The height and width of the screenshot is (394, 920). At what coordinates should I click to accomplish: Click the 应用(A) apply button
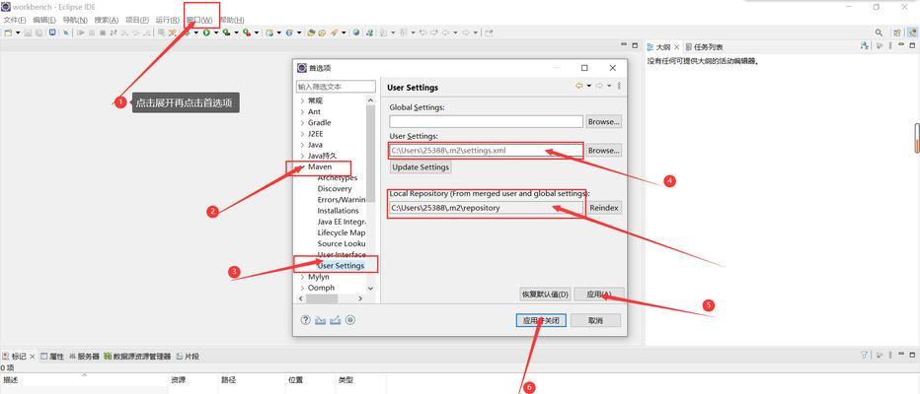coord(598,295)
